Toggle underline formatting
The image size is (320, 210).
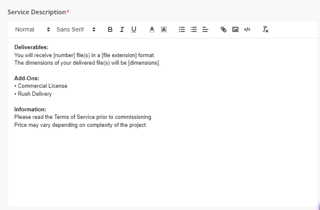click(134, 29)
